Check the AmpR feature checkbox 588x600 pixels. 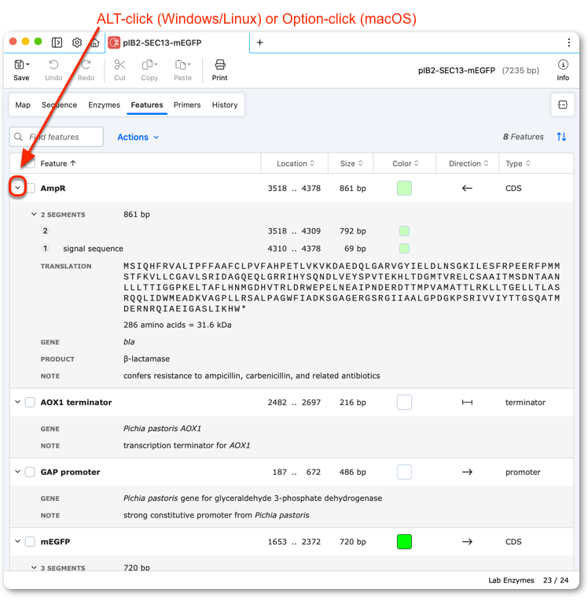pyautogui.click(x=30, y=188)
